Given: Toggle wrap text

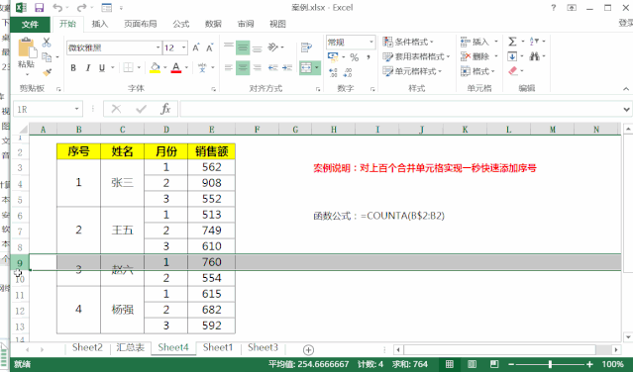Looking at the screenshot, I should (306, 47).
